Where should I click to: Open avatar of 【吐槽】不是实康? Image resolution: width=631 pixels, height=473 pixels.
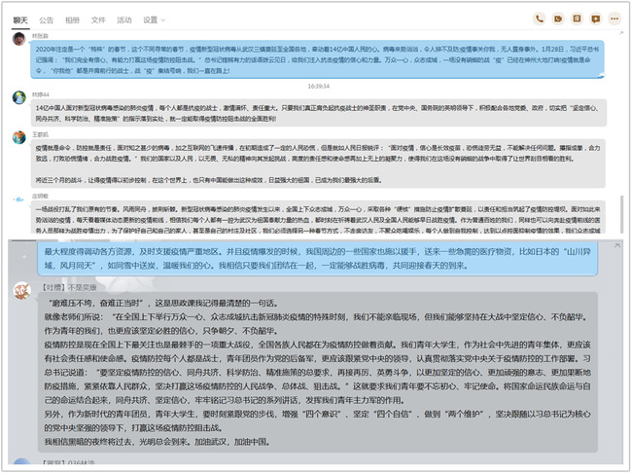tap(21, 291)
